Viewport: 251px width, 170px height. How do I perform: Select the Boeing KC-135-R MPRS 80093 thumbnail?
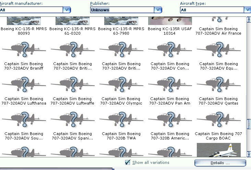click(24, 21)
